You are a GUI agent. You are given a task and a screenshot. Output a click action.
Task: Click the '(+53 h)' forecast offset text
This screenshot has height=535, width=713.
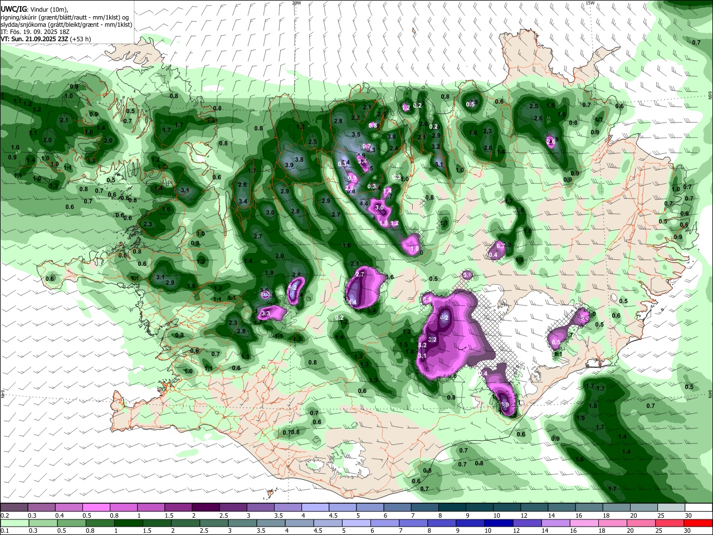point(81,39)
